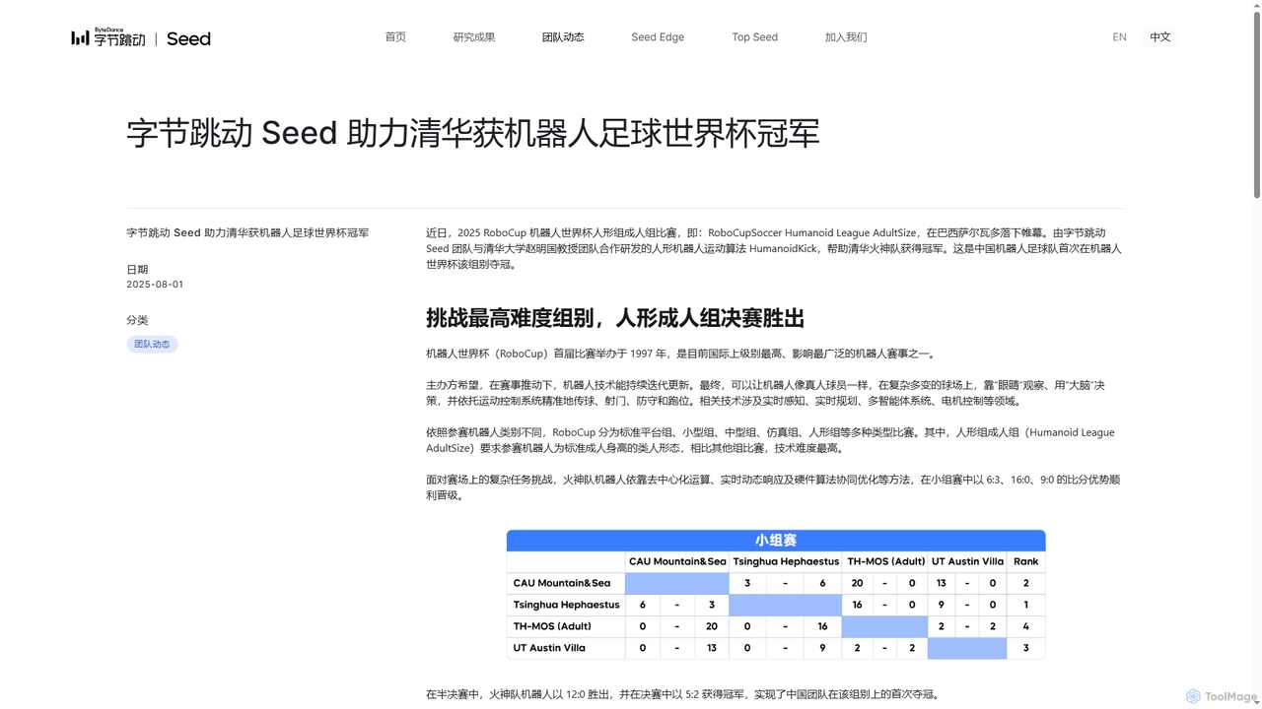Open the ByteDance Seed logo homepage
This screenshot has height=709, width=1262.
coord(141,37)
